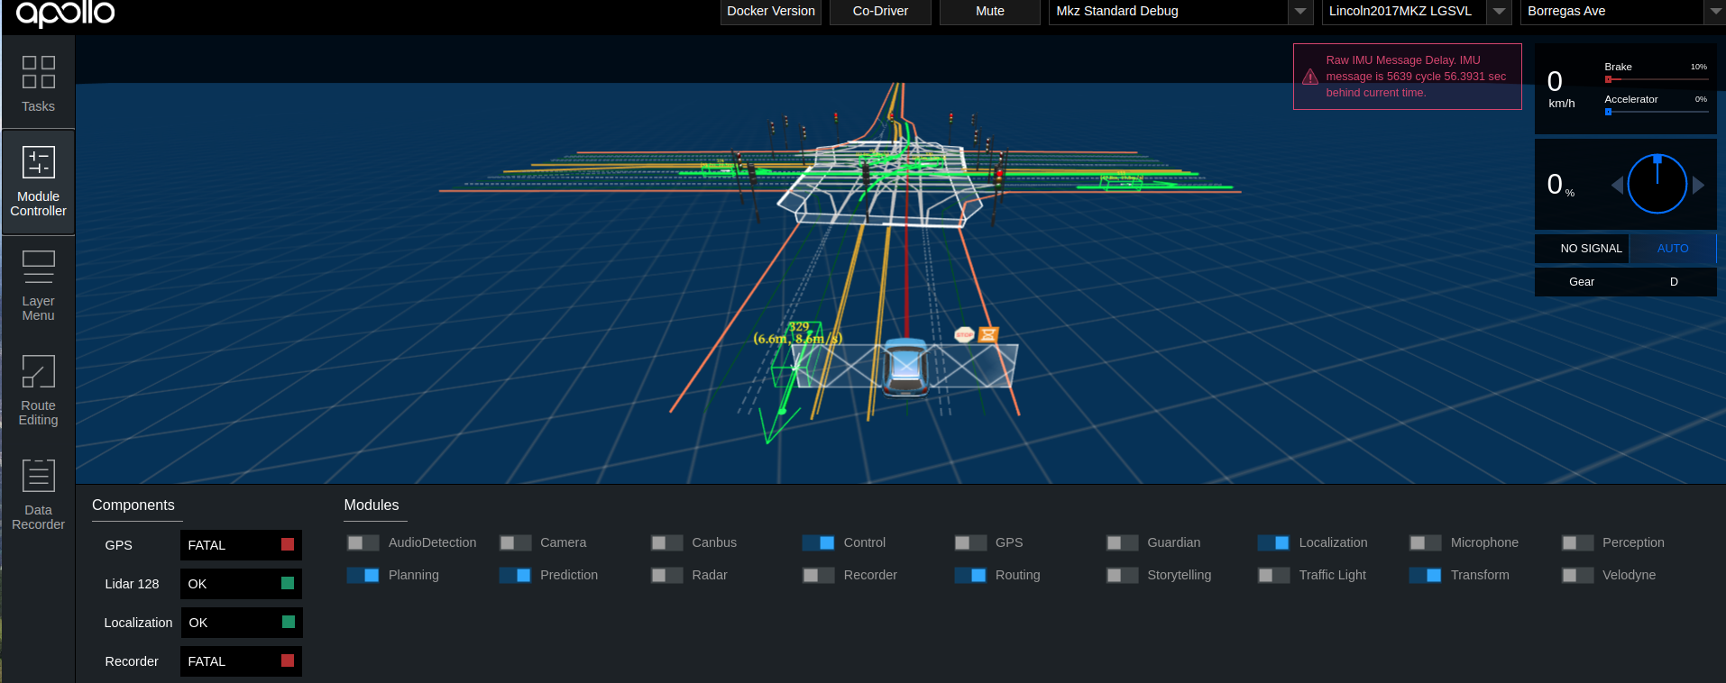The width and height of the screenshot is (1726, 683).
Task: Click the IMU warning triangle icon
Action: pyautogui.click(x=1310, y=77)
